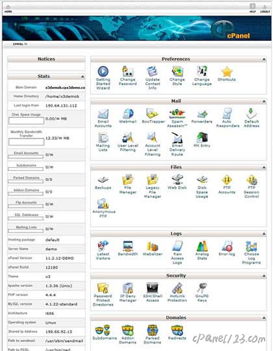Click the Disk Space Usage progress bar
Screen dimensions: 273x351
(26, 121)
